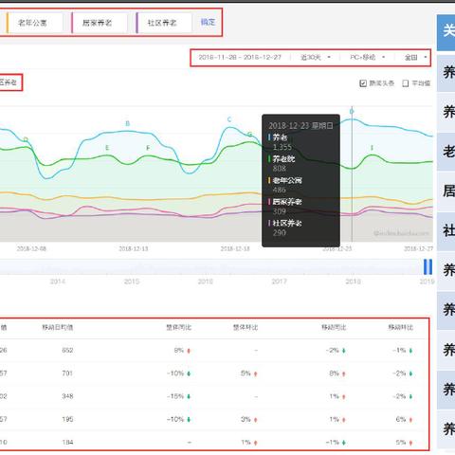Click year 2015 on the overview timeline
Screen dimensions: 455x455
tap(132, 282)
